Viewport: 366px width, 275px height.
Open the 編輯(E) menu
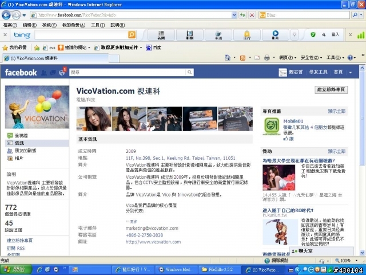(x=30, y=25)
